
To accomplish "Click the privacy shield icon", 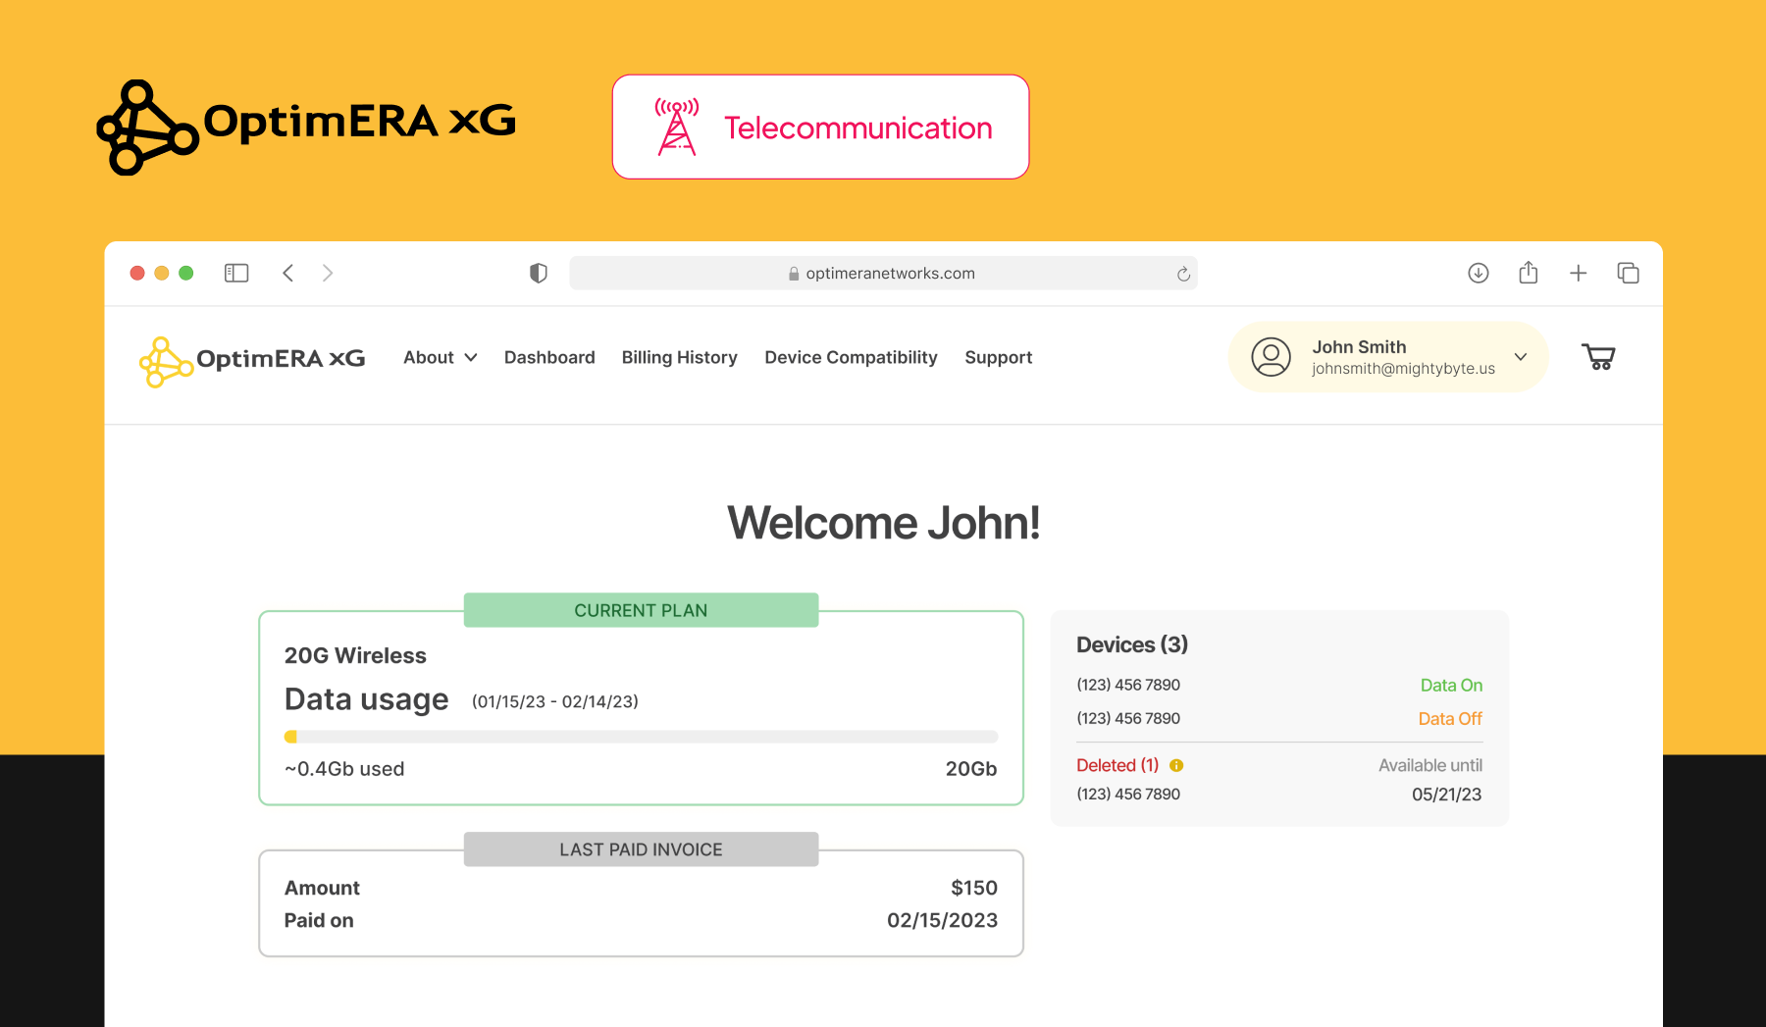I will tap(538, 273).
